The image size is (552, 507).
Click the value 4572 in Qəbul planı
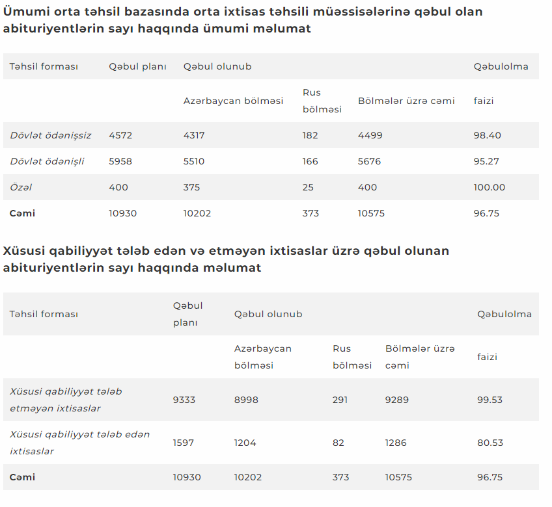pos(120,135)
